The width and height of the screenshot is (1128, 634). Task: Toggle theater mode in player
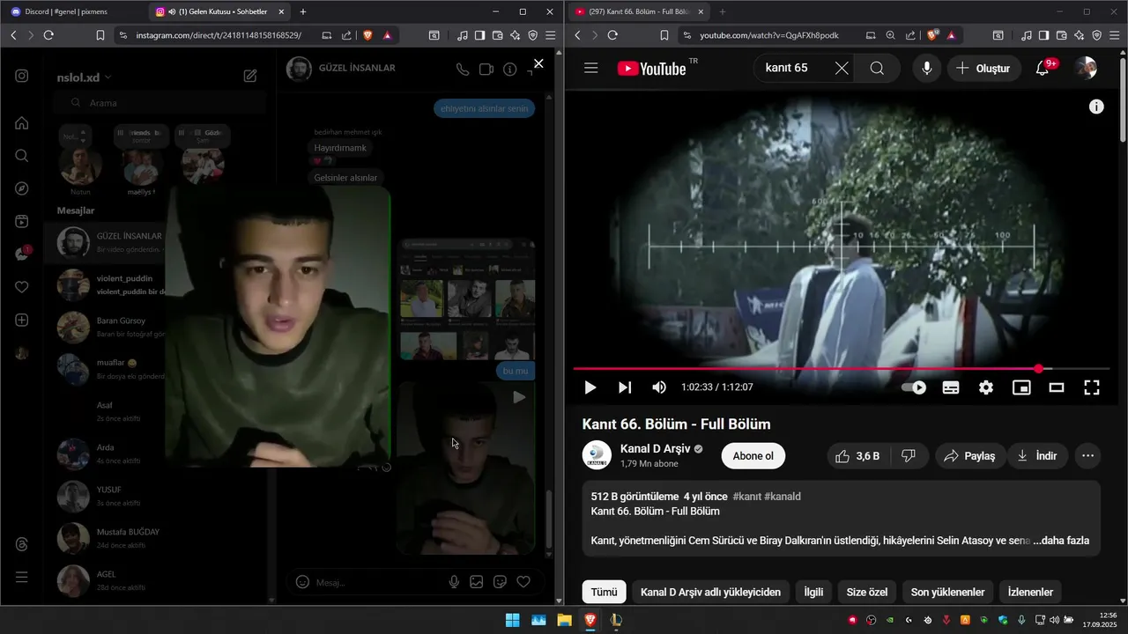tap(1057, 387)
